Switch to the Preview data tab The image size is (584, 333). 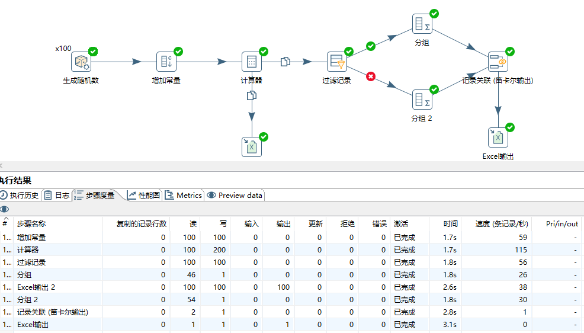coord(235,195)
